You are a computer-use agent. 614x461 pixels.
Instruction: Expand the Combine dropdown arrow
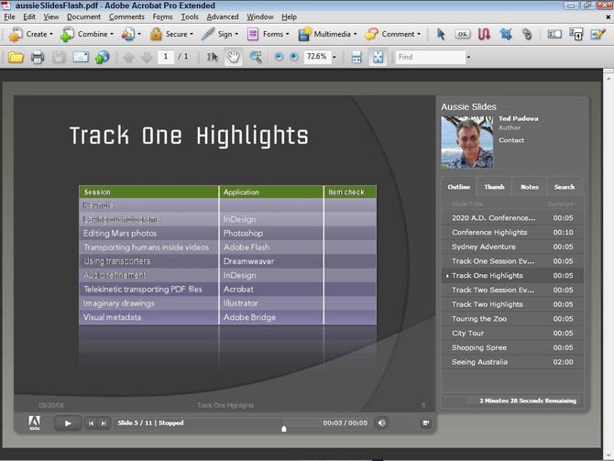click(112, 34)
